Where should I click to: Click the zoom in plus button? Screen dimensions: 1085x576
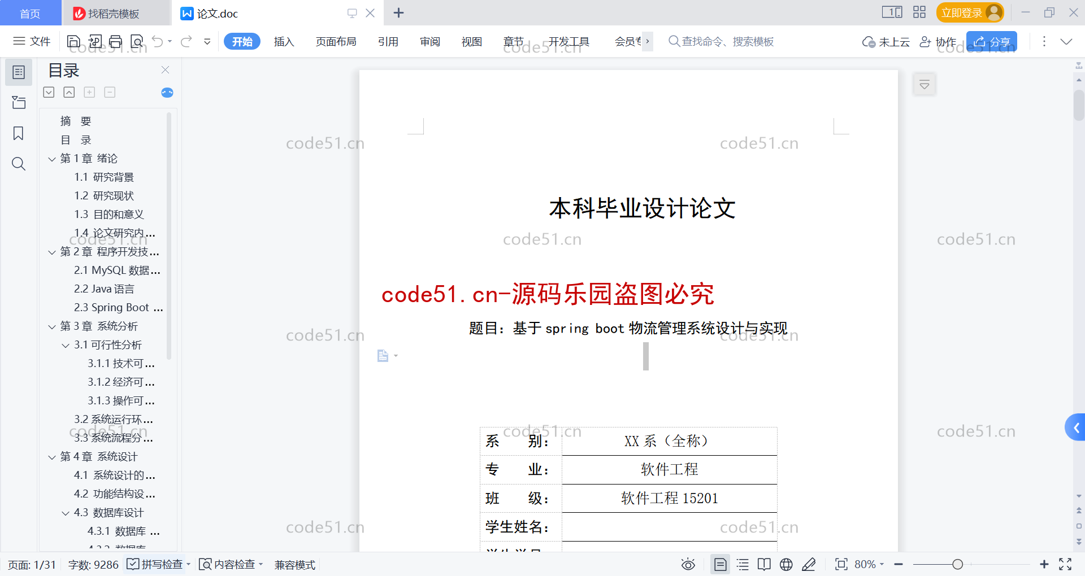coord(1044,564)
